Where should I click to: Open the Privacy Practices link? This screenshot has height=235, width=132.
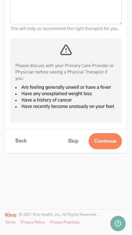click(65, 222)
